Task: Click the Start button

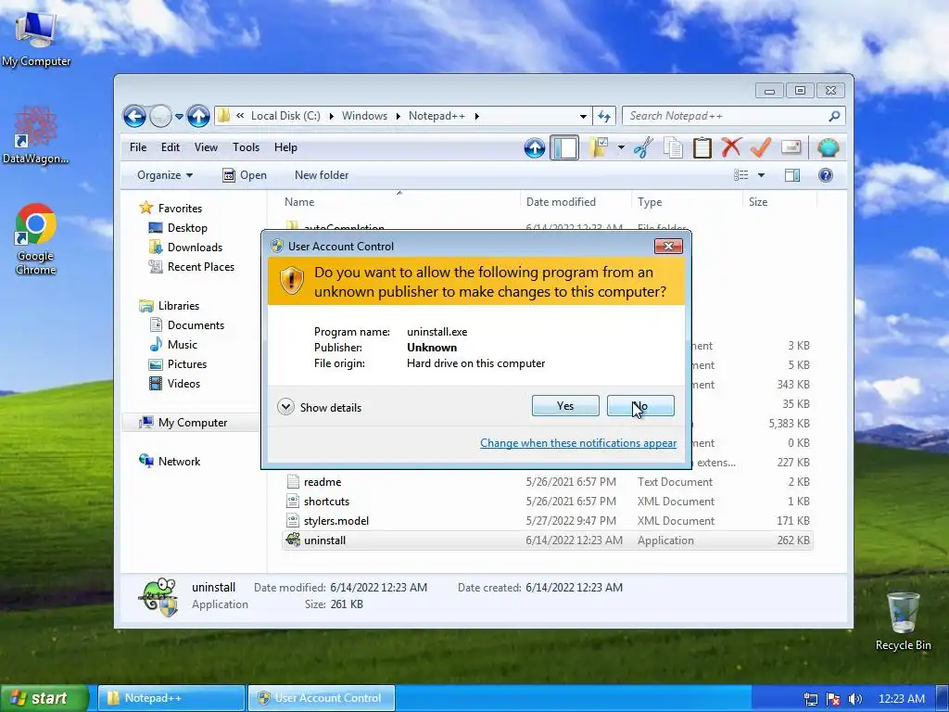Action: [x=44, y=698]
